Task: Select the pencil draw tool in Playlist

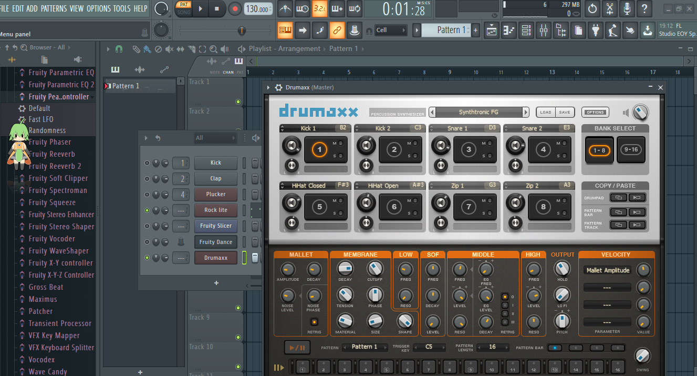Action: point(136,49)
